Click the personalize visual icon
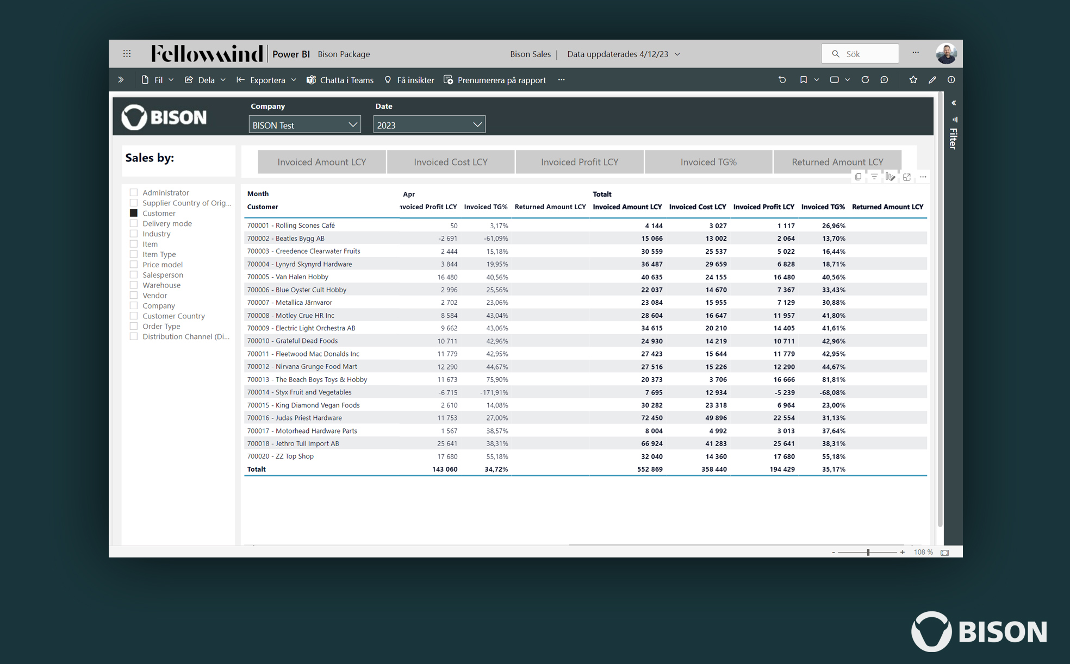The height and width of the screenshot is (664, 1070). pos(890,177)
